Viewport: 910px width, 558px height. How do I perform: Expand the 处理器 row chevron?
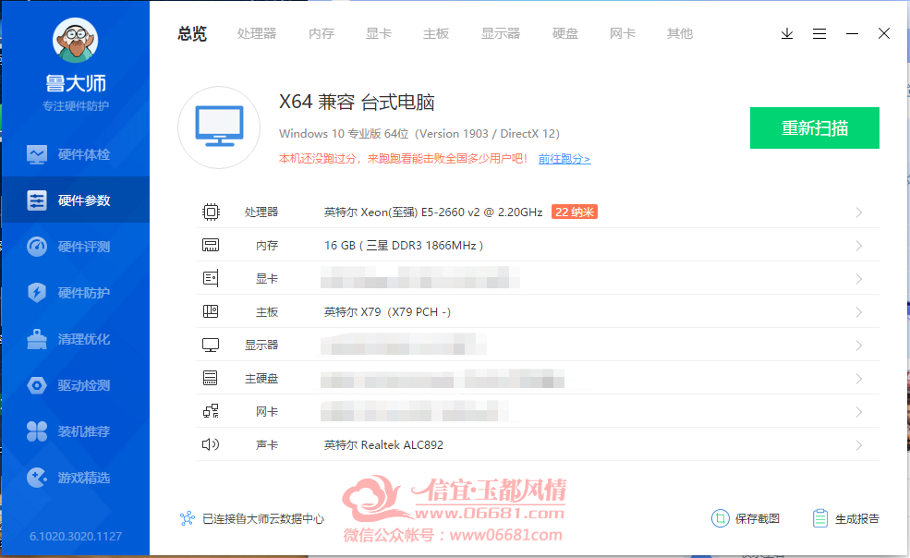point(859,212)
